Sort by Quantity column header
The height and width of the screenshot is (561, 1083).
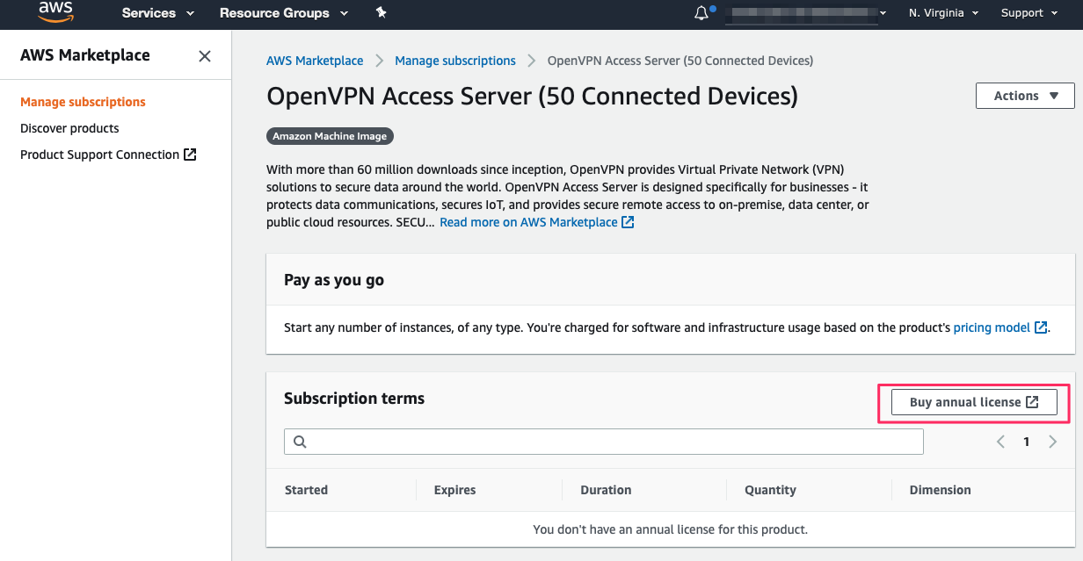point(770,490)
